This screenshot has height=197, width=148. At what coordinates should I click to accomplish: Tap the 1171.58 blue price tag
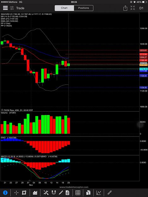[143, 71]
